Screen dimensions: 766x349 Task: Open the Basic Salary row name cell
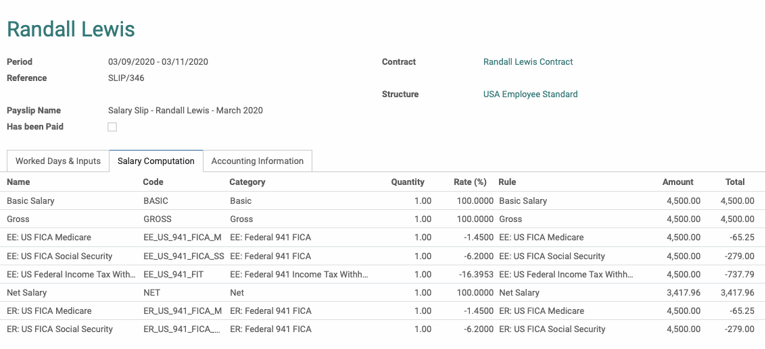point(31,200)
